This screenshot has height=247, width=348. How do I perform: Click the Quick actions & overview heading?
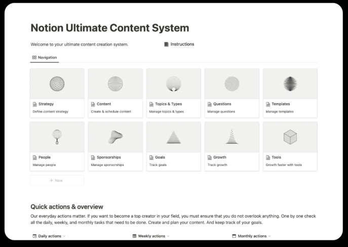(67, 207)
